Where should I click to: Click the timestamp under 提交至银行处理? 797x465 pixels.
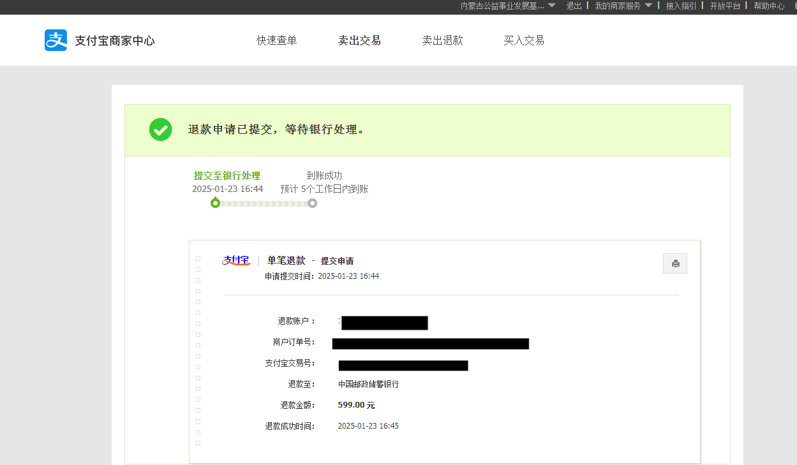click(228, 189)
